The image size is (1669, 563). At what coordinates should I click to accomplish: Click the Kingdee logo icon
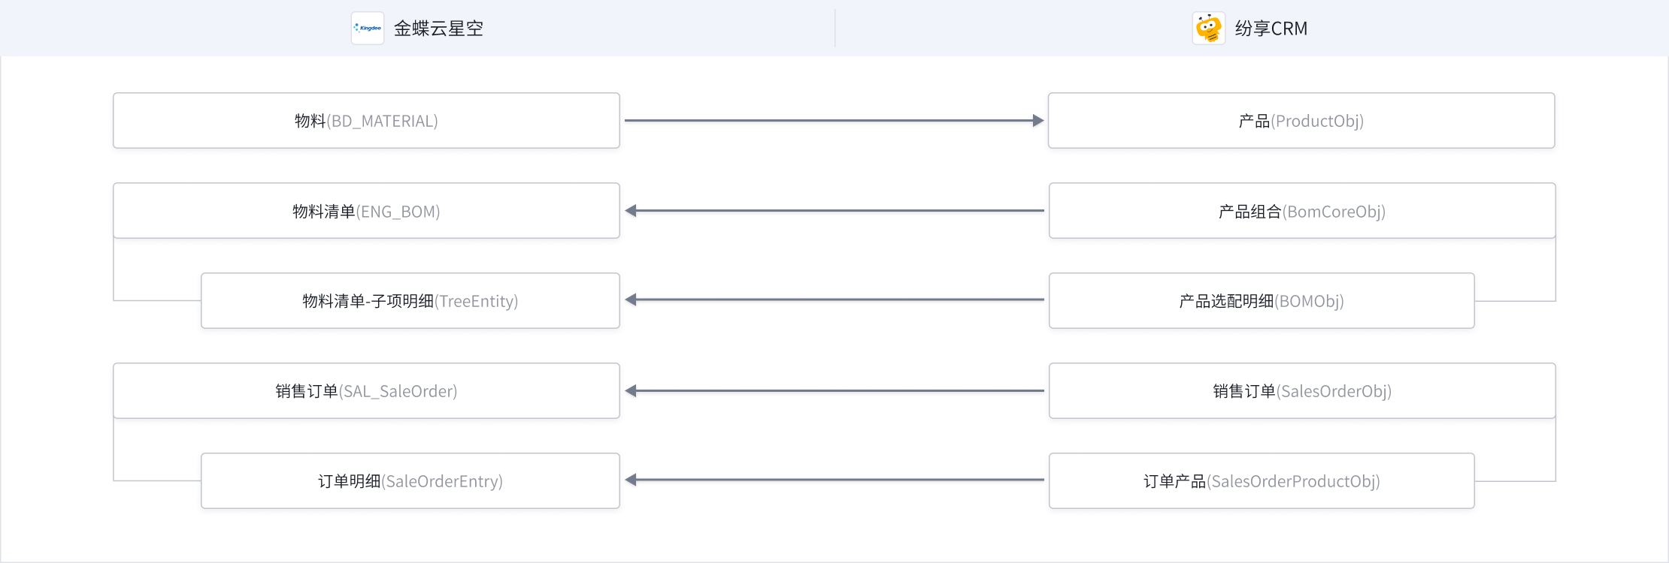pyautogui.click(x=368, y=29)
